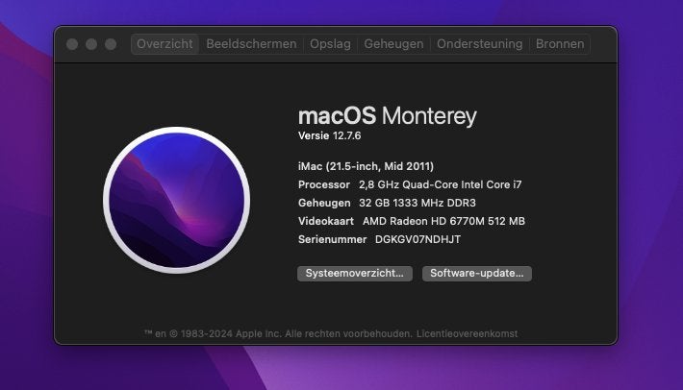Click the Apple Inc. copyright text
The height and width of the screenshot is (390, 683).
[278, 334]
